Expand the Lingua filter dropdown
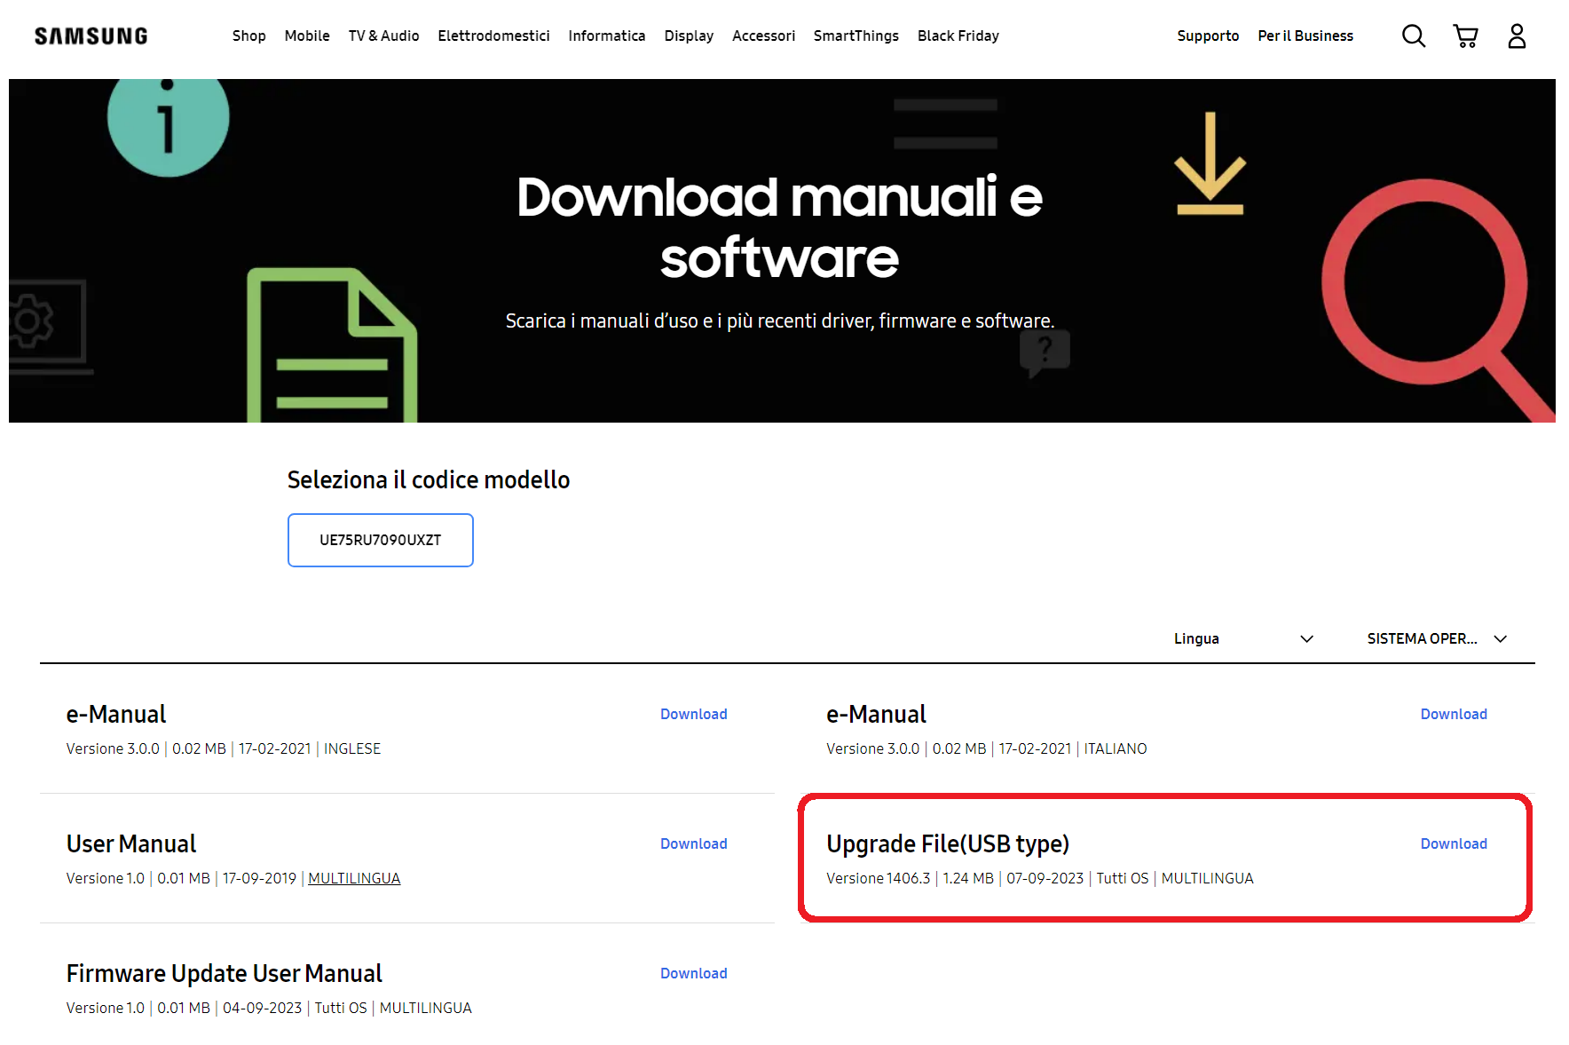 [1243, 638]
